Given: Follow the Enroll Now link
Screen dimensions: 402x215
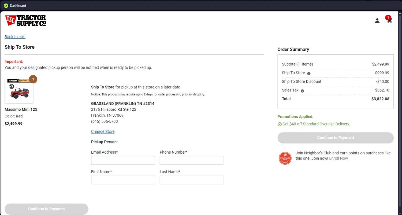Looking at the screenshot, I should tap(338, 158).
